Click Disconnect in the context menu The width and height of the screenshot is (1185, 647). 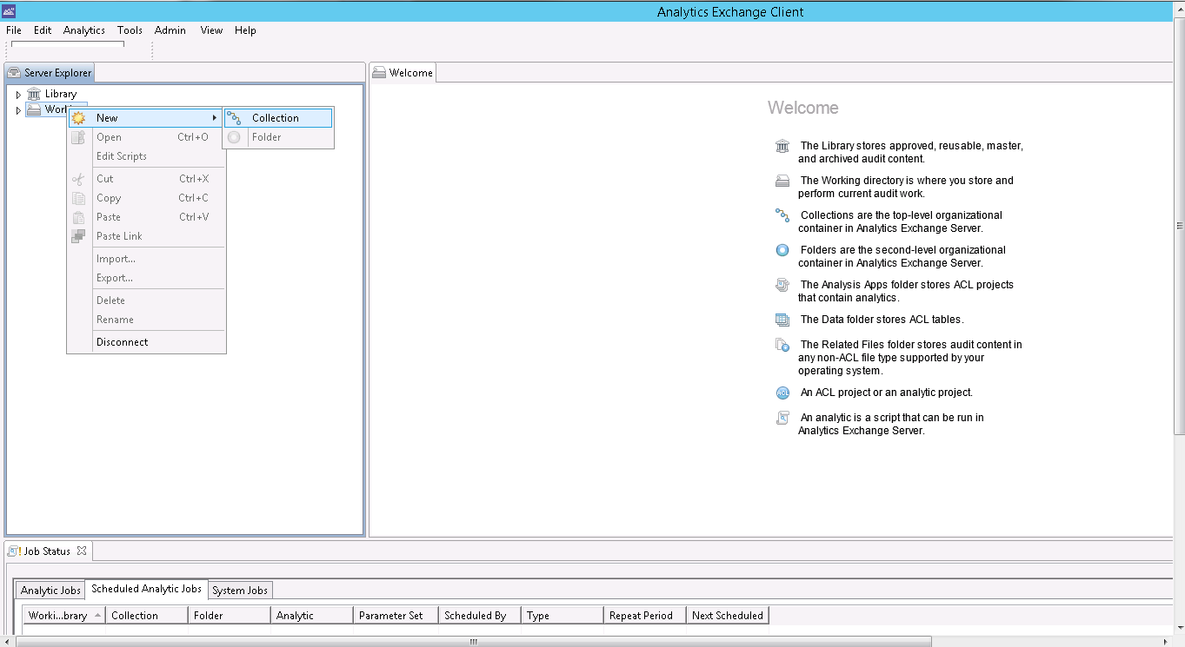(146, 342)
